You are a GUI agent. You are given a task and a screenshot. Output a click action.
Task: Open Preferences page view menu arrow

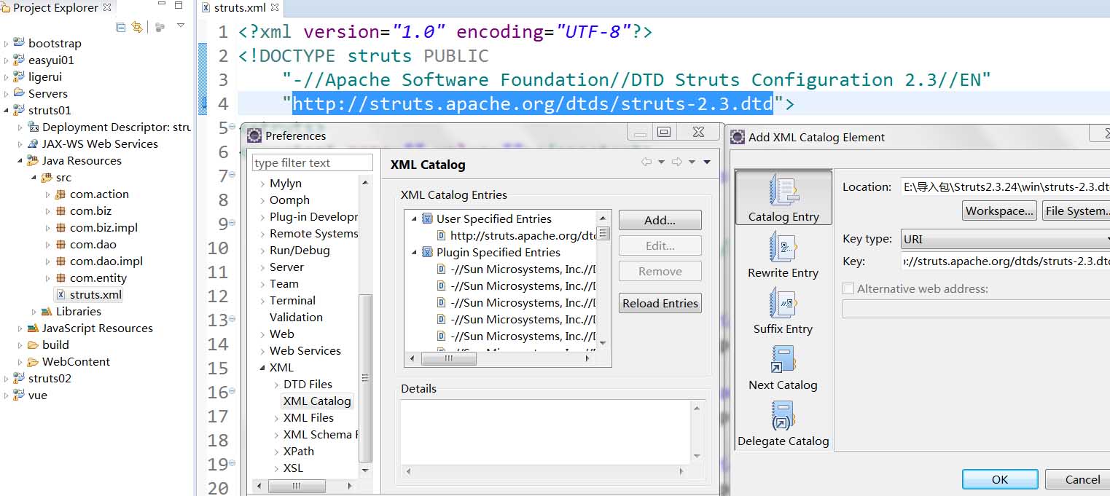[707, 162]
